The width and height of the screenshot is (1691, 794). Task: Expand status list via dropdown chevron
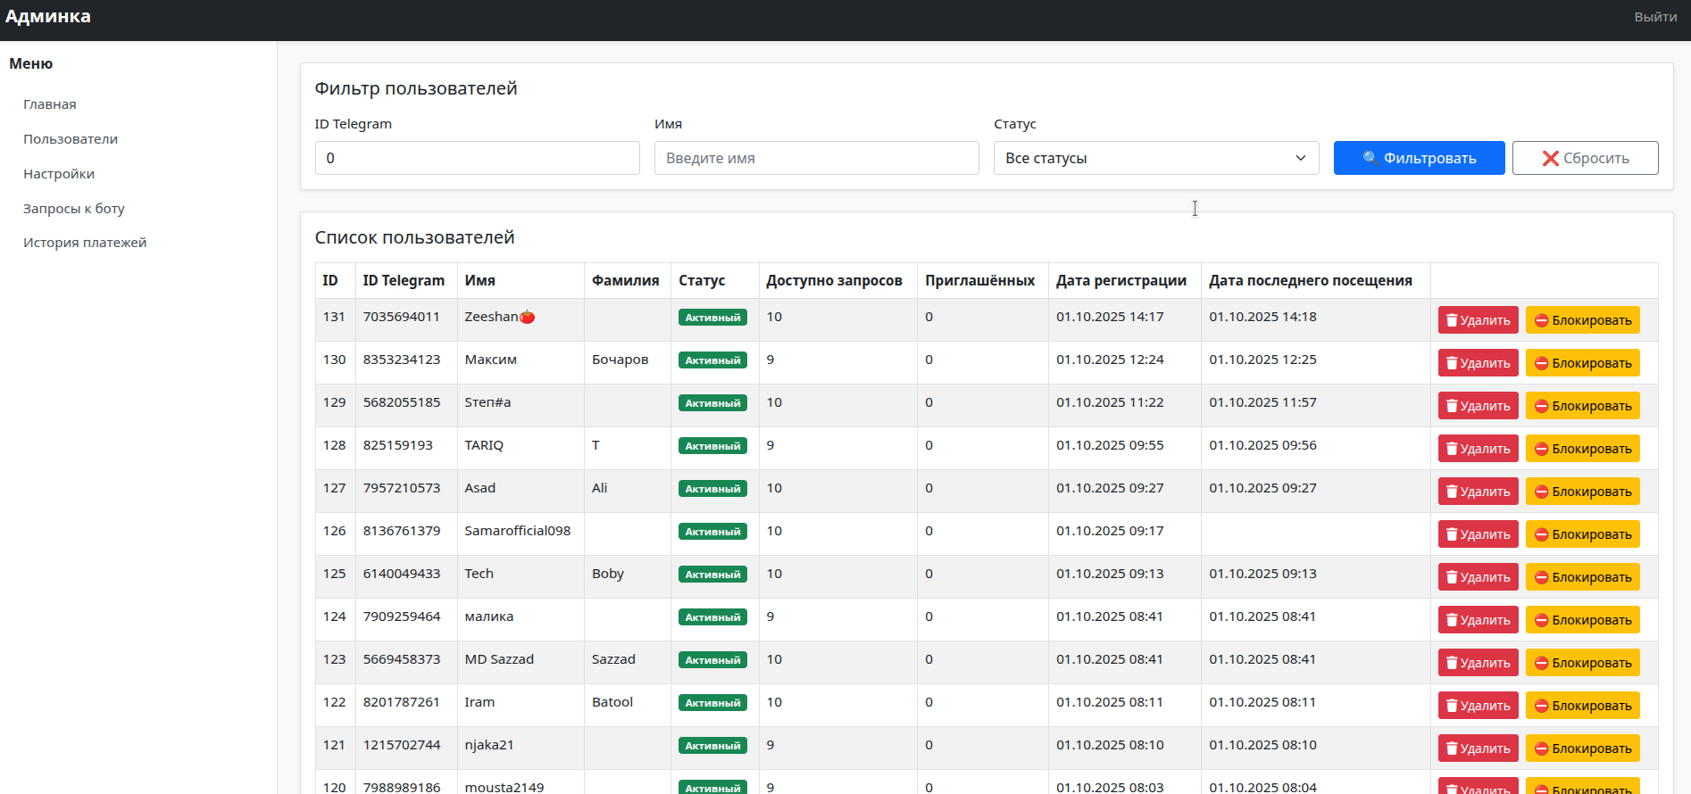coord(1300,158)
